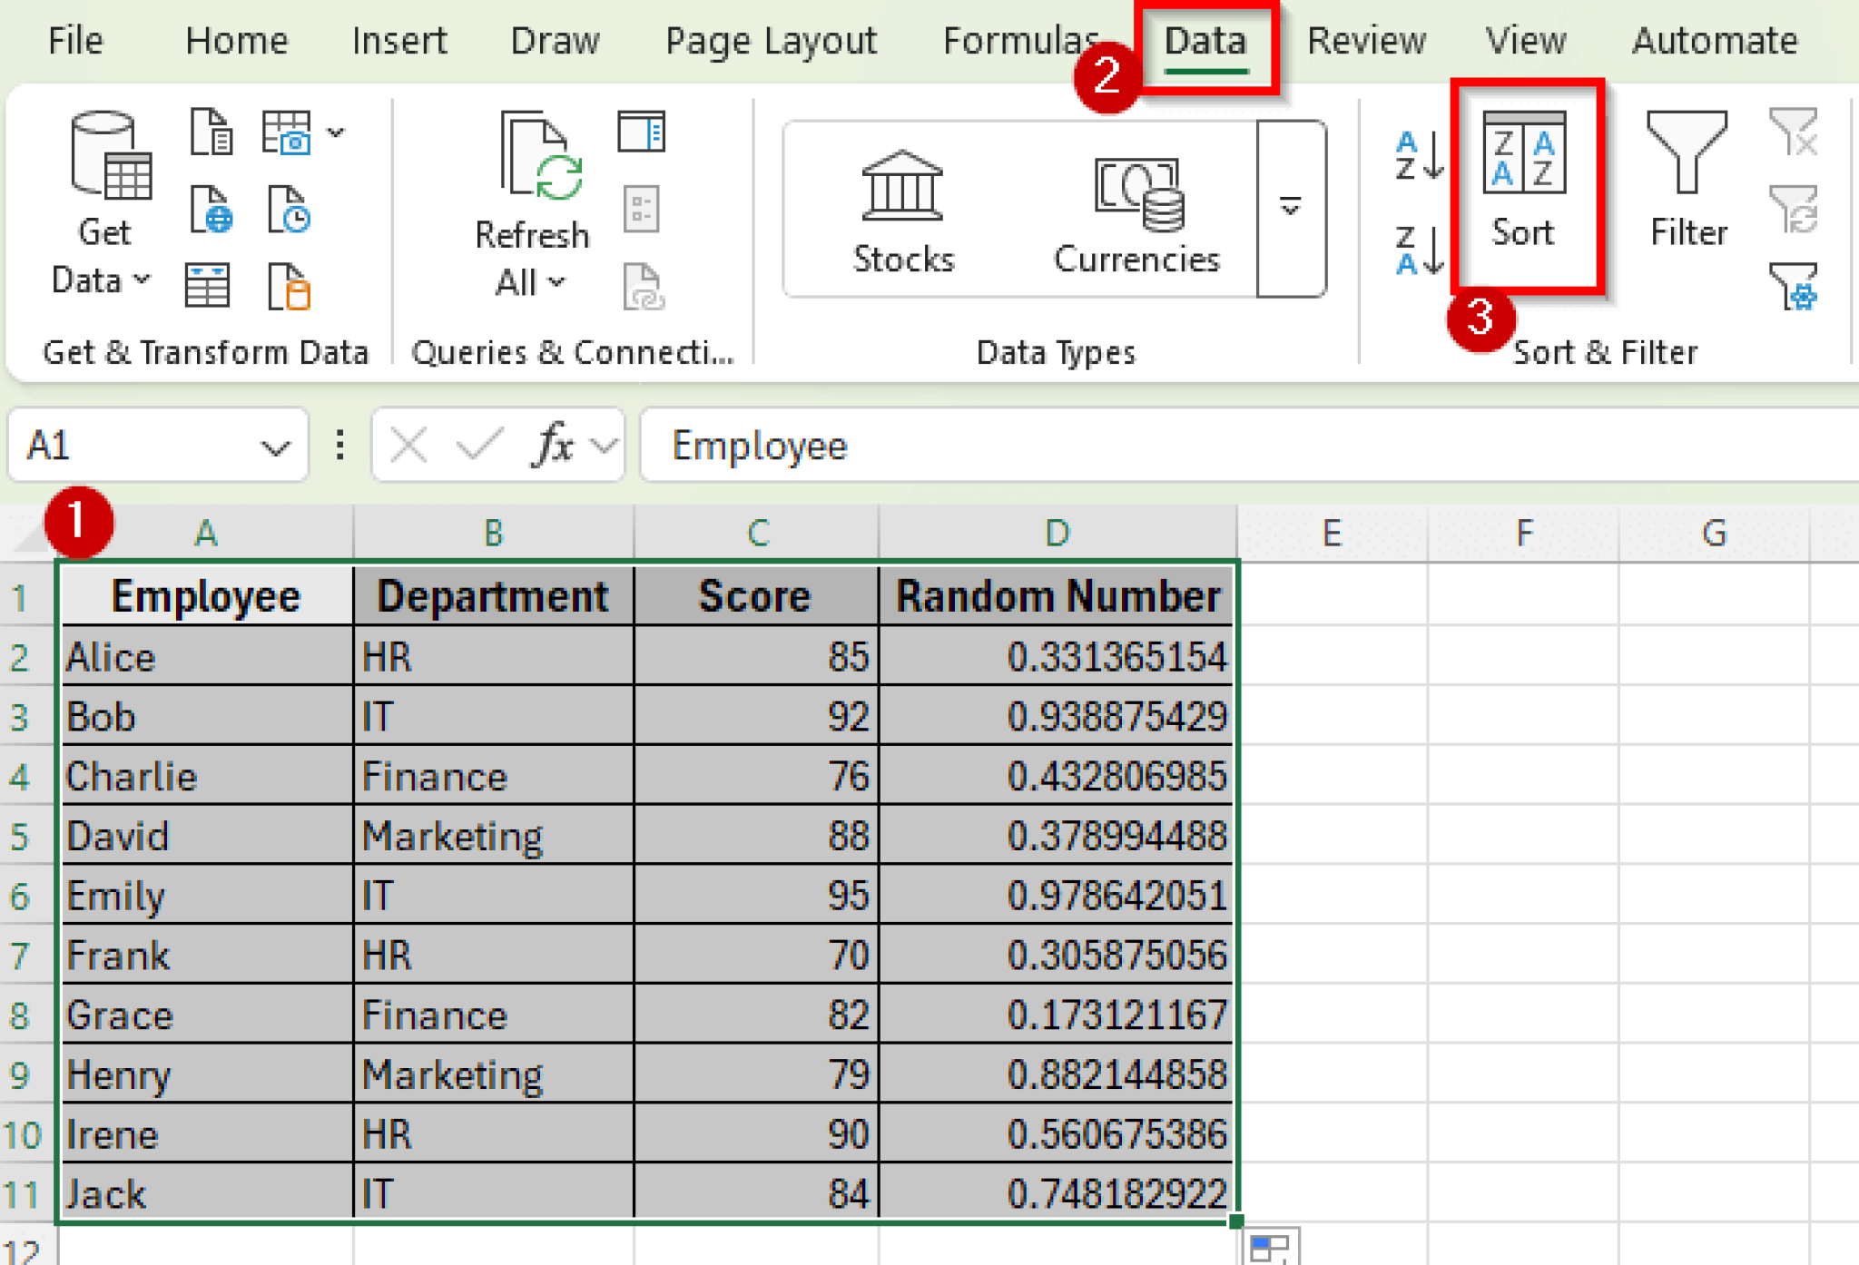Click the Refresh All icon
Screen dimensions: 1859x1265
(x=540, y=156)
